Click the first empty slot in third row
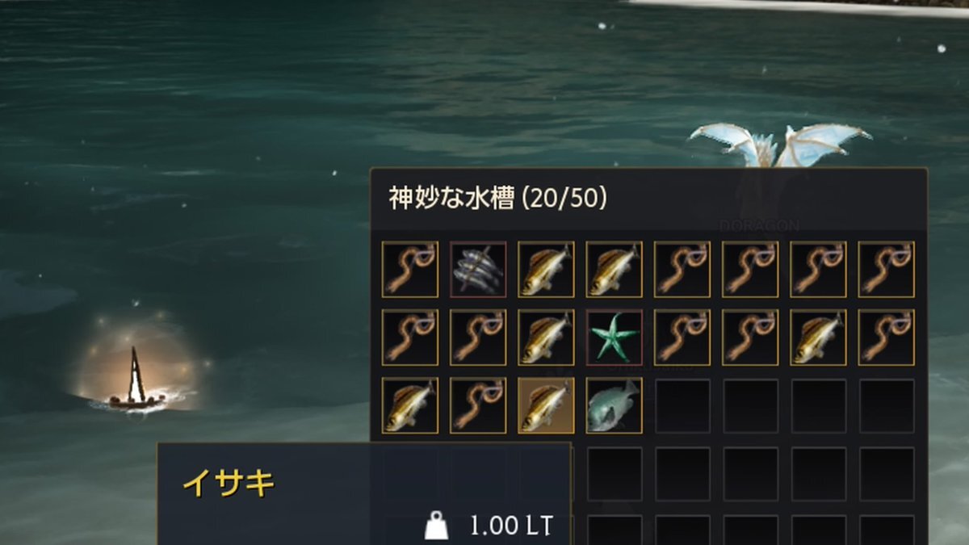Screen dimensions: 969x545 682,405
